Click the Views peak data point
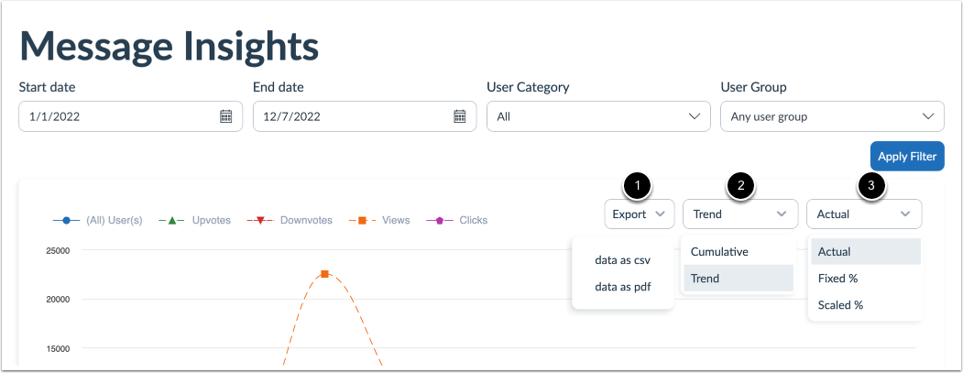Image resolution: width=963 pixels, height=373 pixels. (x=324, y=274)
